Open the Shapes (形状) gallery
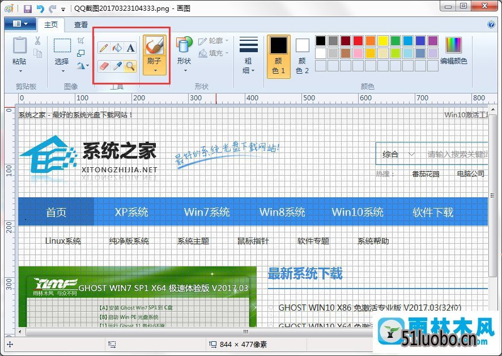The height and width of the screenshot is (356, 502). 184,54
